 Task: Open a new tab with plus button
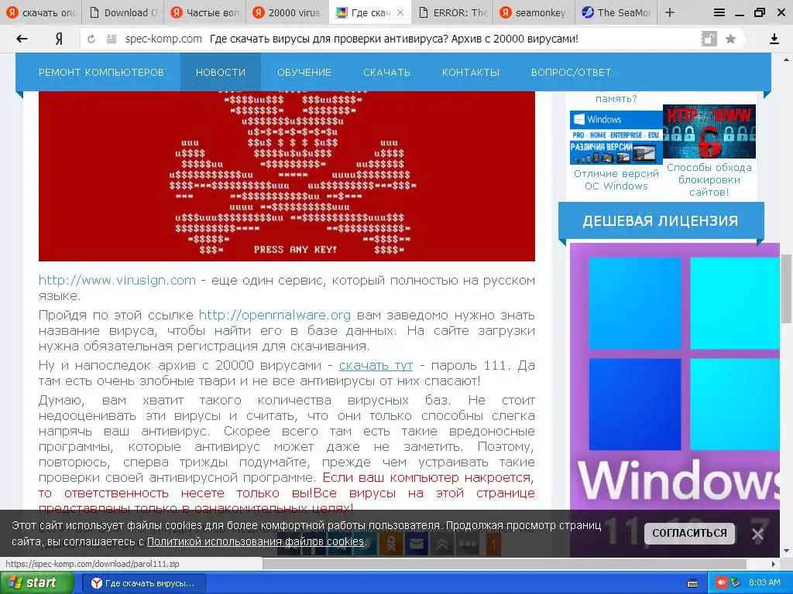tap(670, 12)
